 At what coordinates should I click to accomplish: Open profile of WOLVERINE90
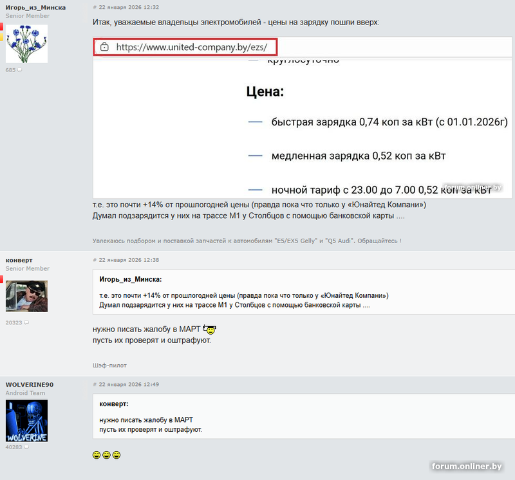tap(30, 385)
